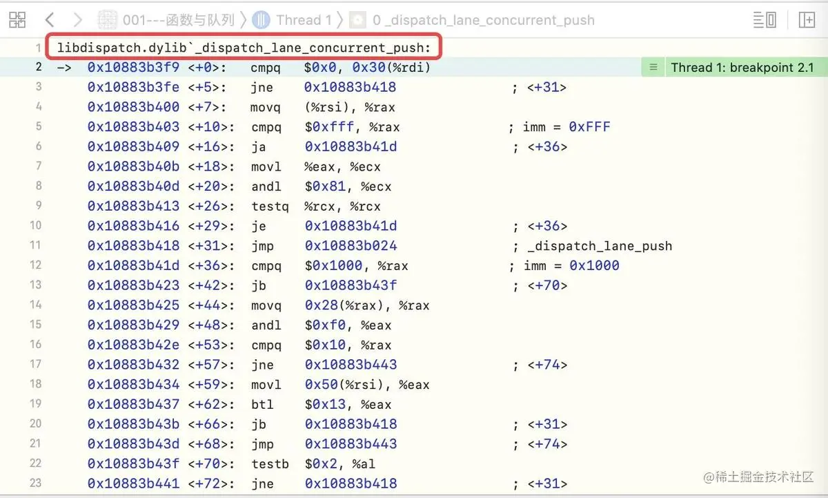Image resolution: width=828 pixels, height=498 pixels.
Task: Open the 001---函数与队列 breadcrumb
Action: 179,20
